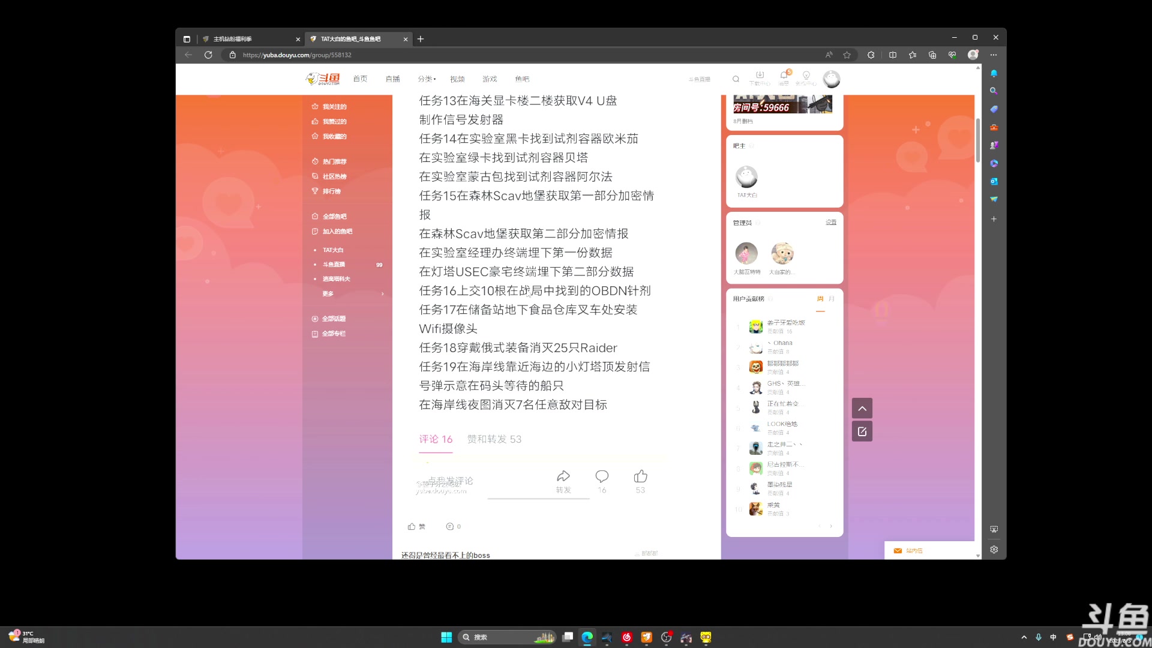The width and height of the screenshot is (1152, 648).
Task: Open the 创作中心 creator center icon
Action: click(806, 78)
